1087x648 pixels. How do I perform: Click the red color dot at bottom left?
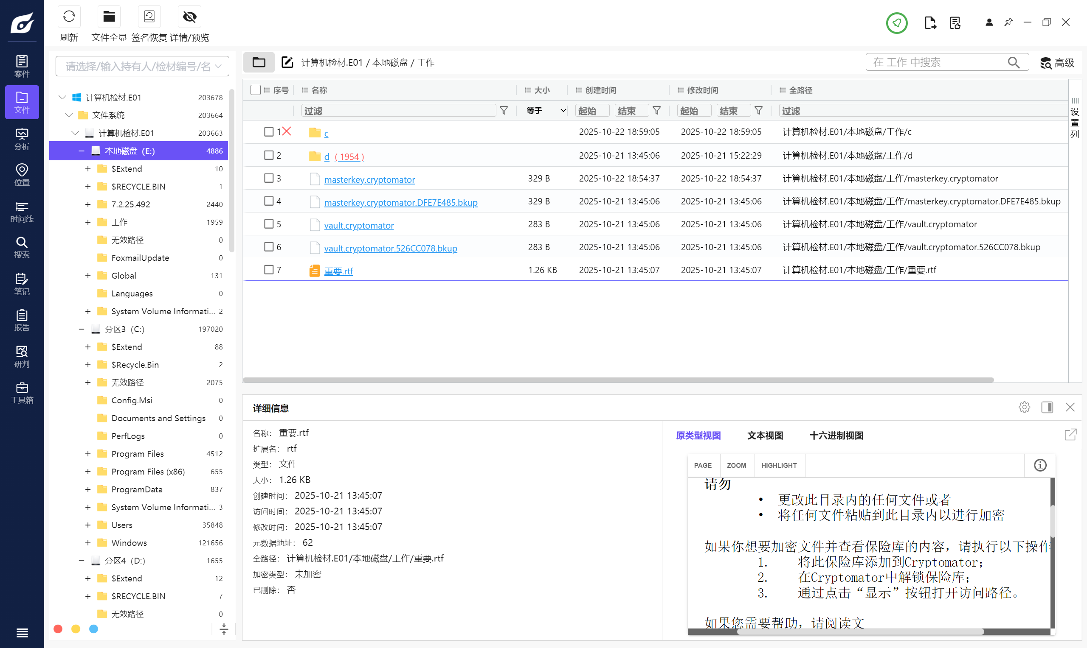[x=58, y=629]
